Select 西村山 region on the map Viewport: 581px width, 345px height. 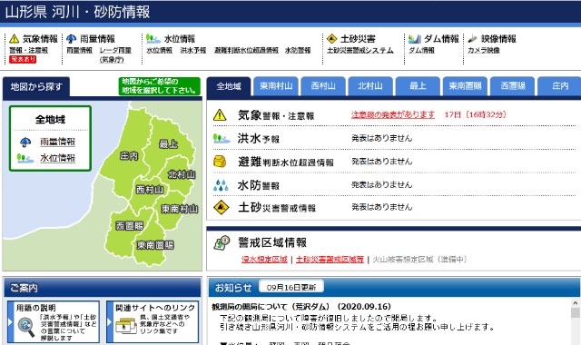[150, 190]
